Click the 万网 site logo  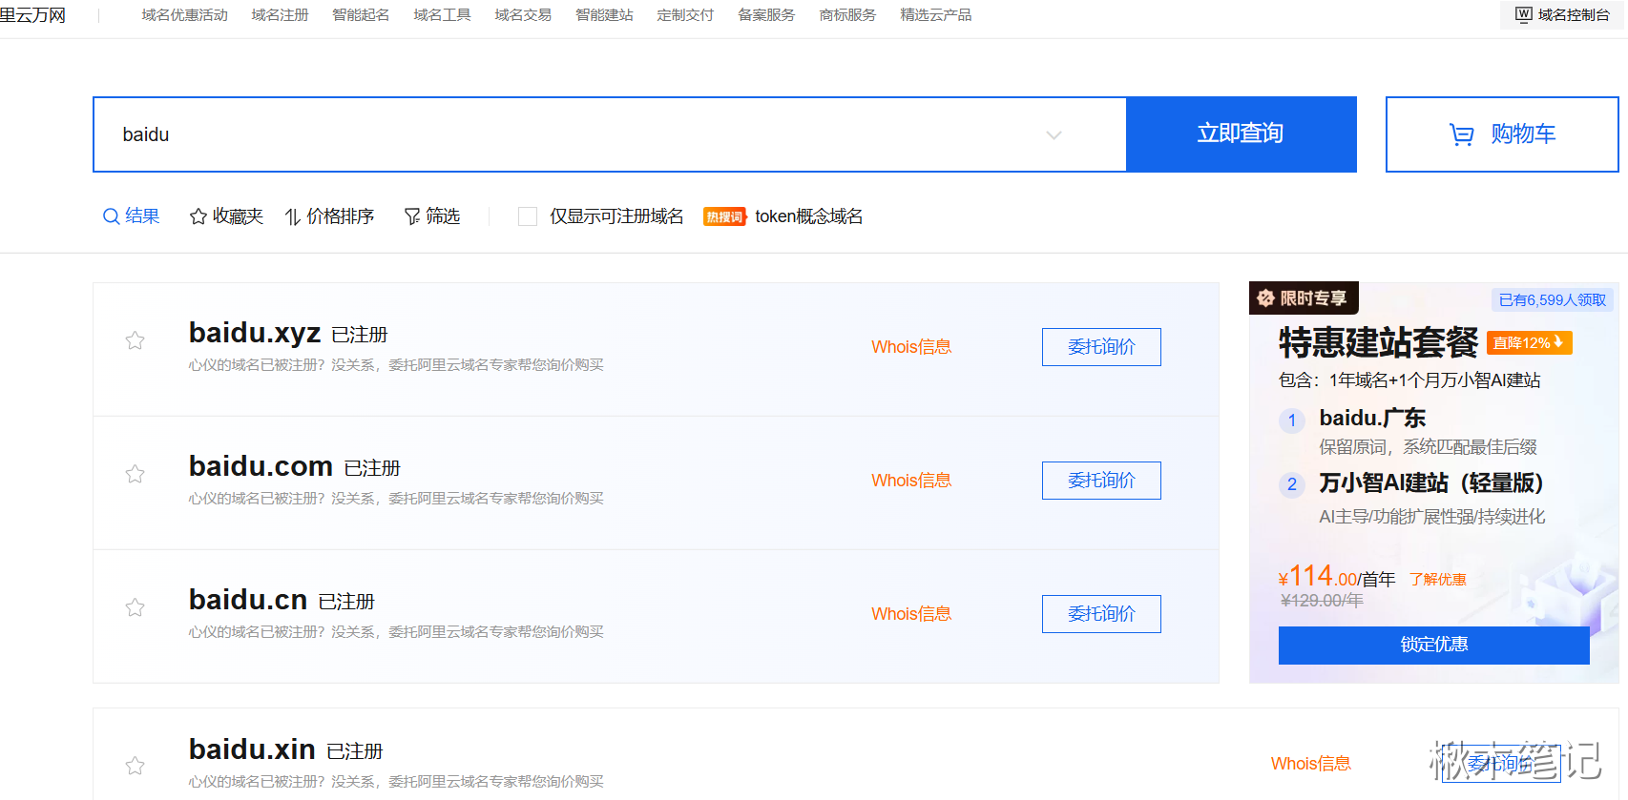(32, 15)
